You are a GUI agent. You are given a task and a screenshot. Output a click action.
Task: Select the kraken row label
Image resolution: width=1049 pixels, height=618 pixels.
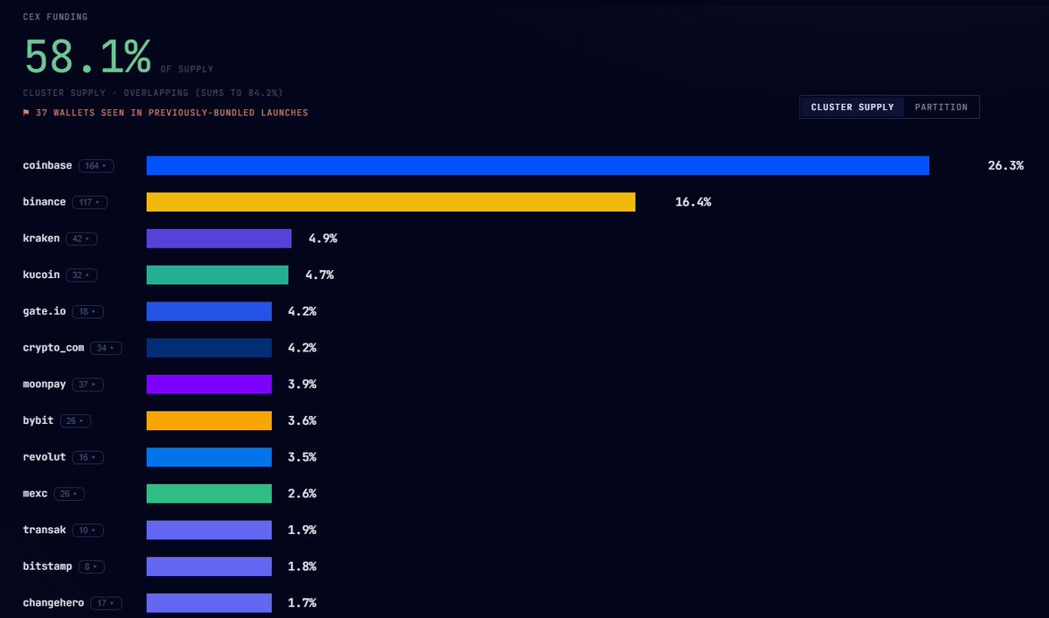click(41, 239)
